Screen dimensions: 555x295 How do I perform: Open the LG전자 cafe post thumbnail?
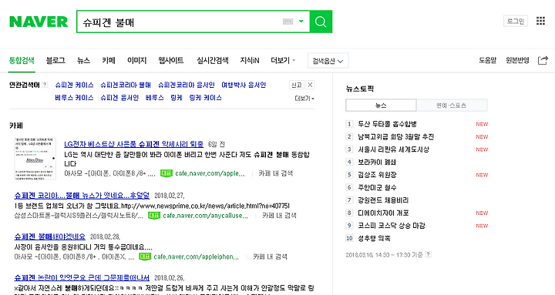[35, 159]
